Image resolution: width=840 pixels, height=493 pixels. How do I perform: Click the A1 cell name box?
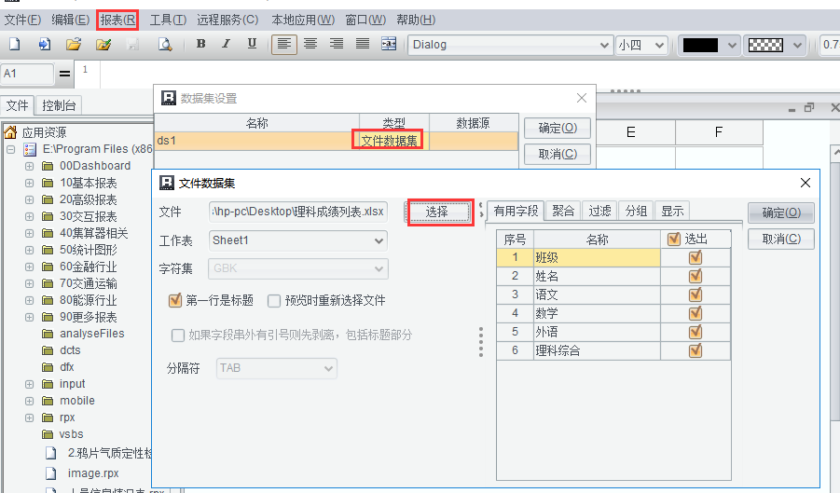pos(27,74)
